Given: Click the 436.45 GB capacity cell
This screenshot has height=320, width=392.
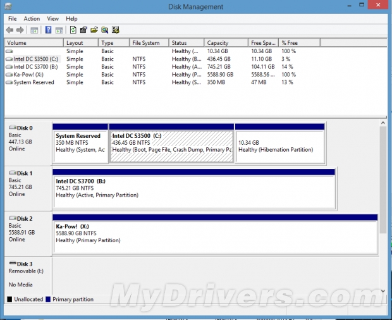Looking at the screenshot, I should [x=219, y=59].
